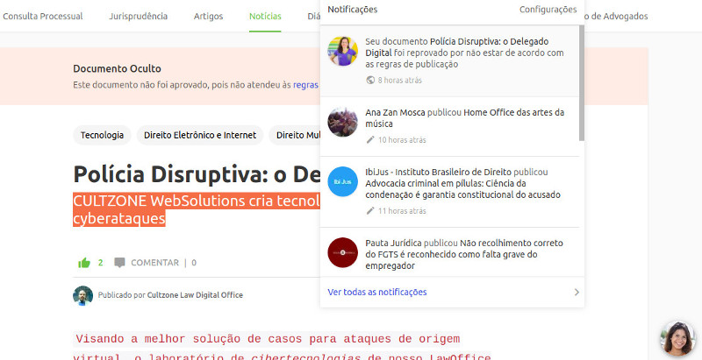Open the Home Office das artes notification
This screenshot has height=360, width=702.
click(464, 118)
